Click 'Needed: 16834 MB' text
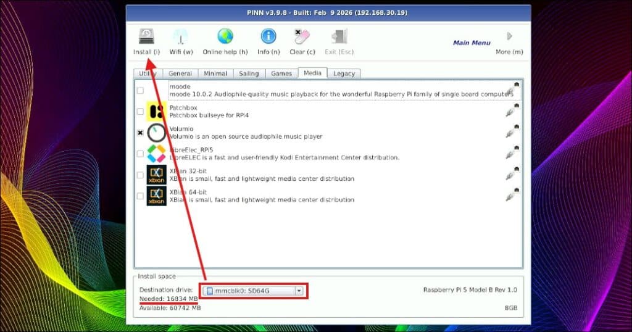This screenshot has height=332, width=632. 168,299
